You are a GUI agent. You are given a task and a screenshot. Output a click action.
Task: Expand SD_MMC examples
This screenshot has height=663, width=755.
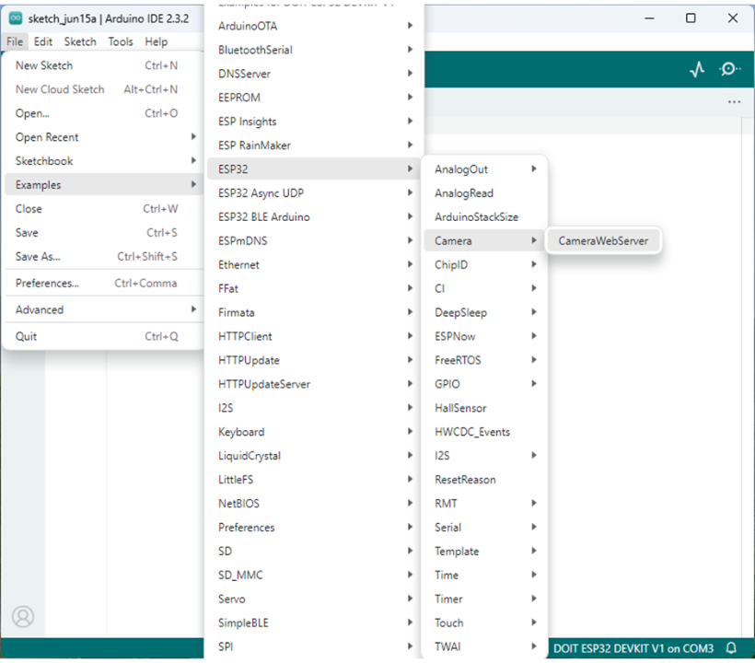pyautogui.click(x=314, y=575)
